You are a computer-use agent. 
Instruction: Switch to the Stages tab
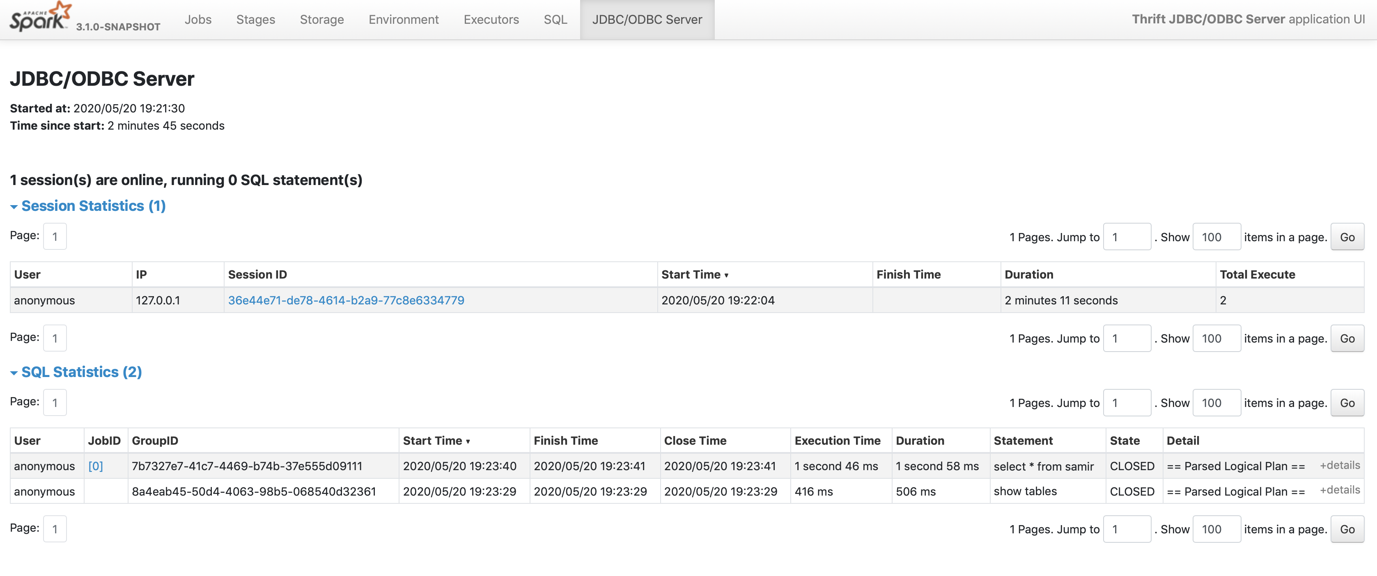pyautogui.click(x=255, y=20)
